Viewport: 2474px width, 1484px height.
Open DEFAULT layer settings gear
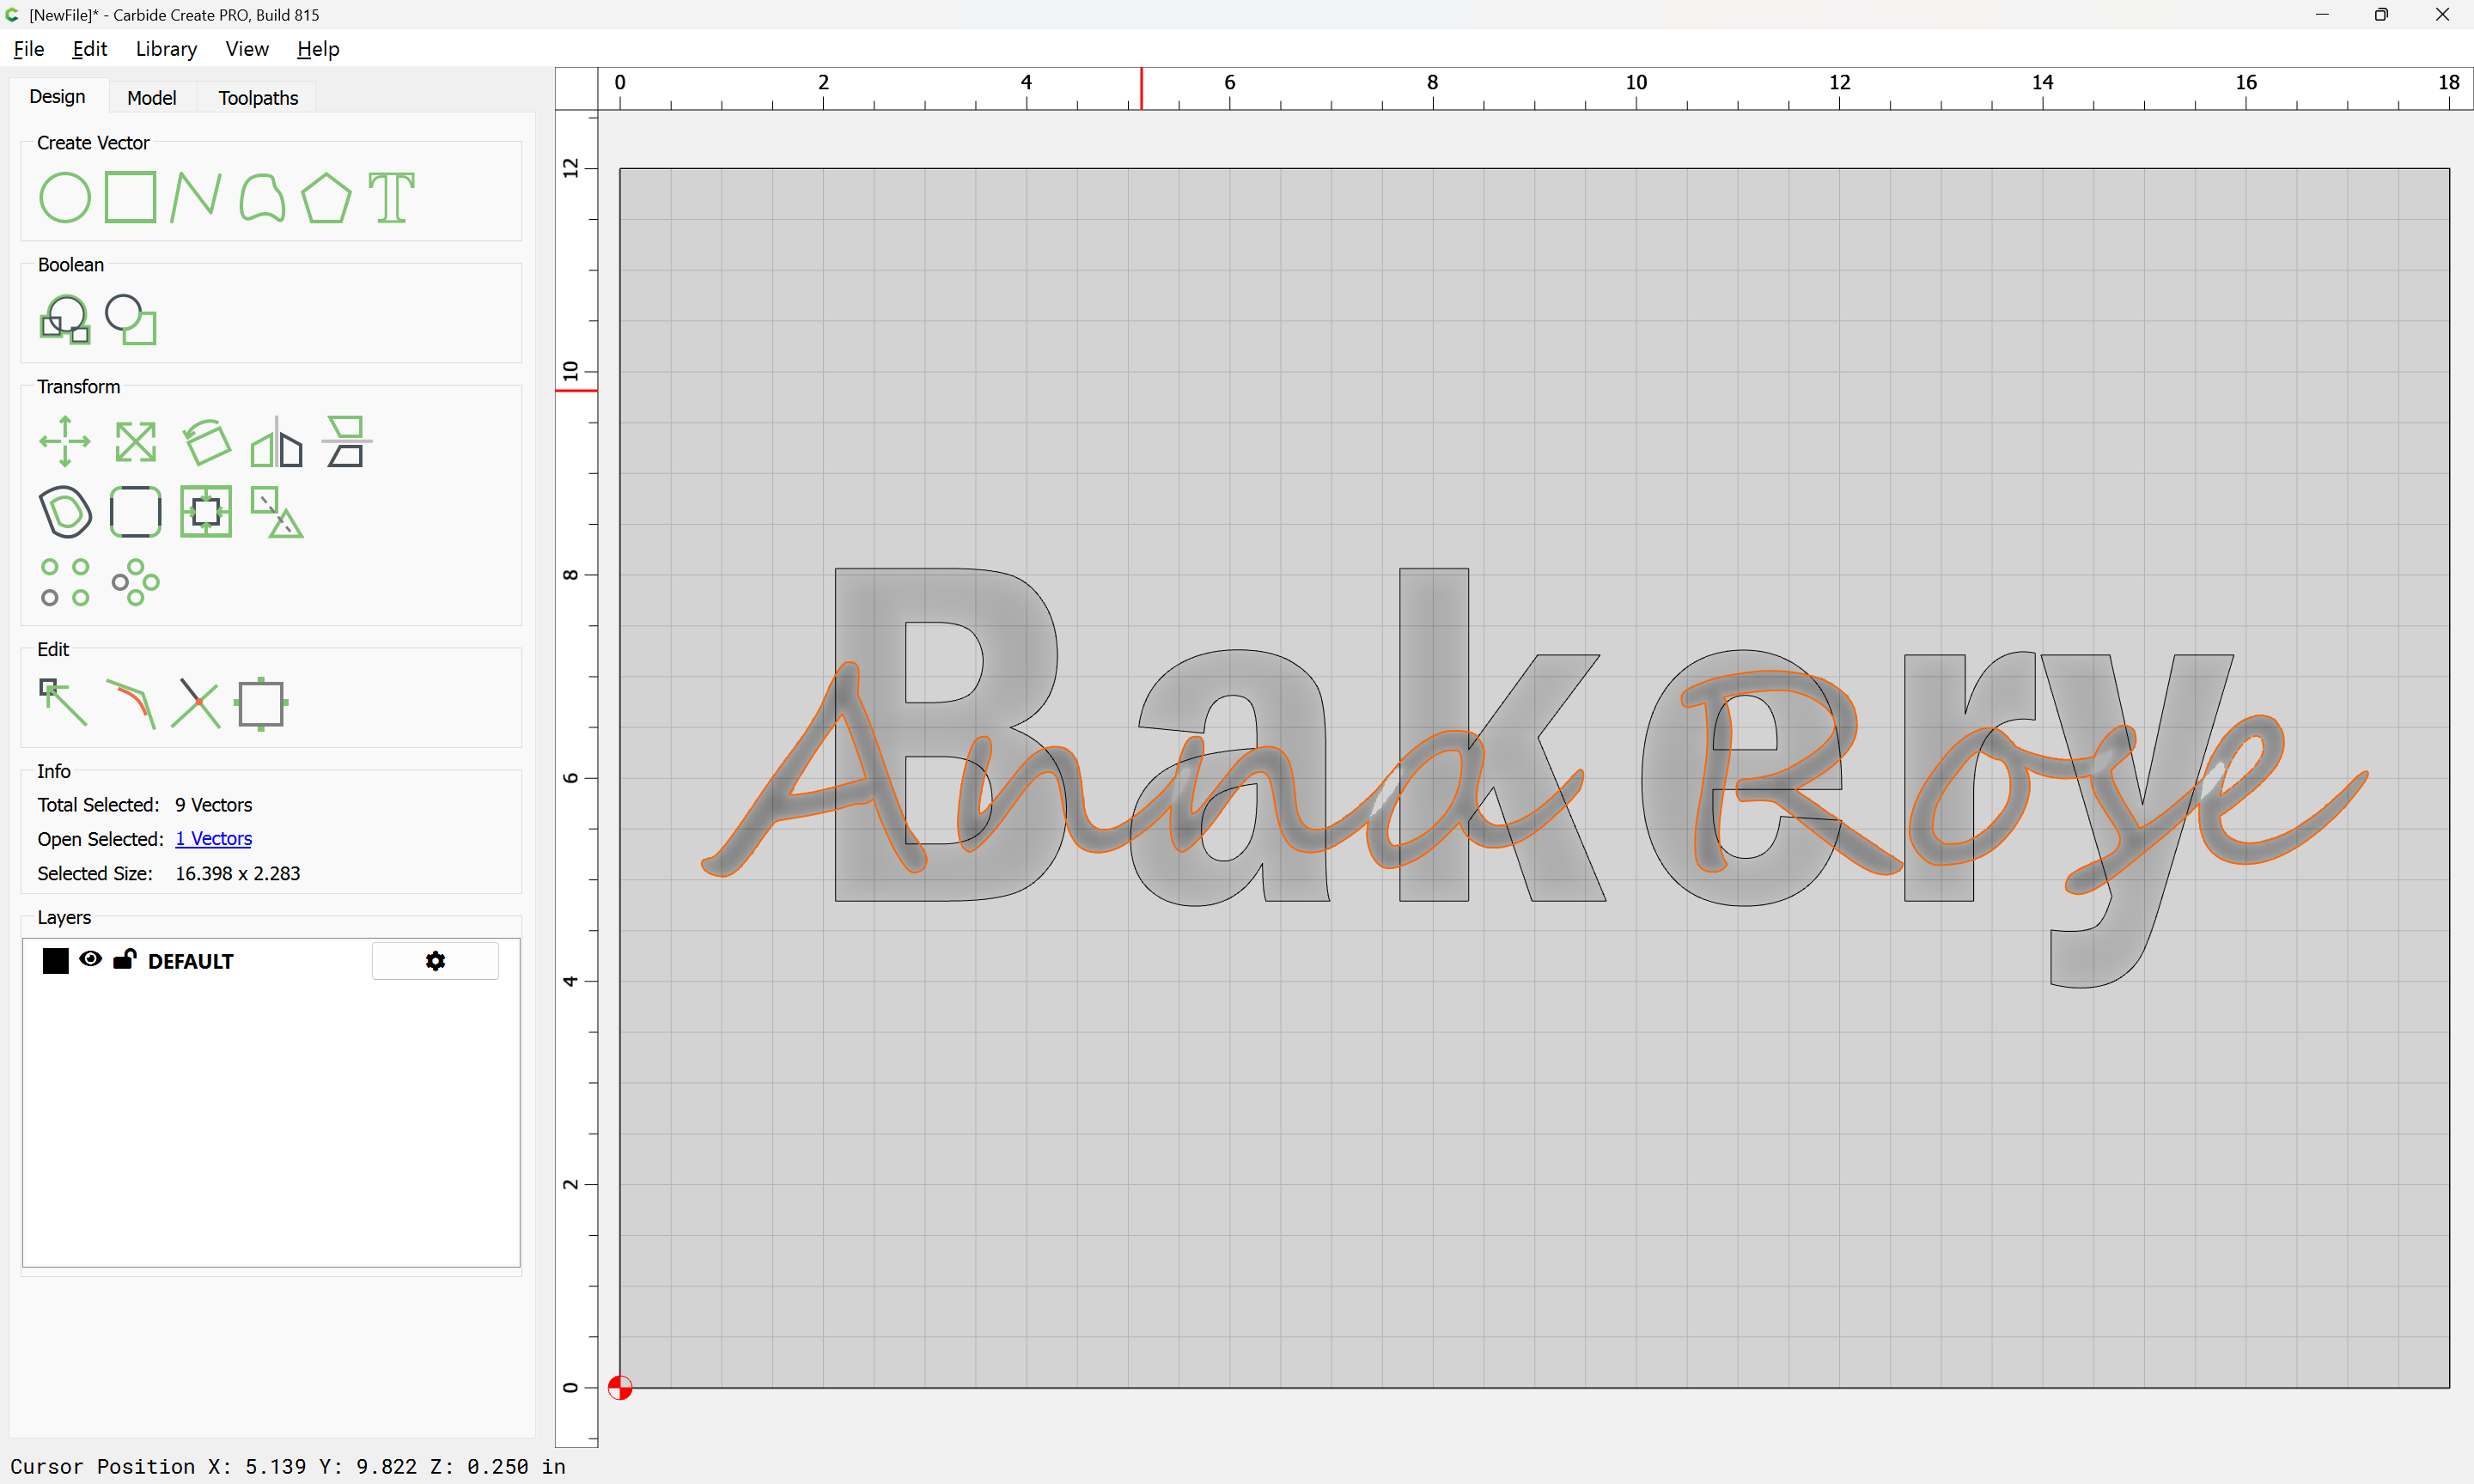click(x=435, y=961)
